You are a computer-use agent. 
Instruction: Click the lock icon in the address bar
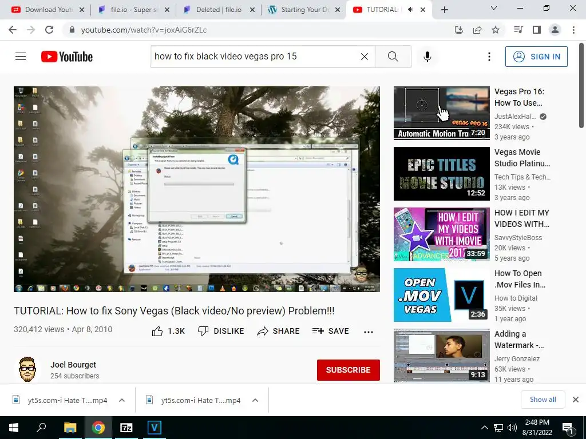(72, 30)
